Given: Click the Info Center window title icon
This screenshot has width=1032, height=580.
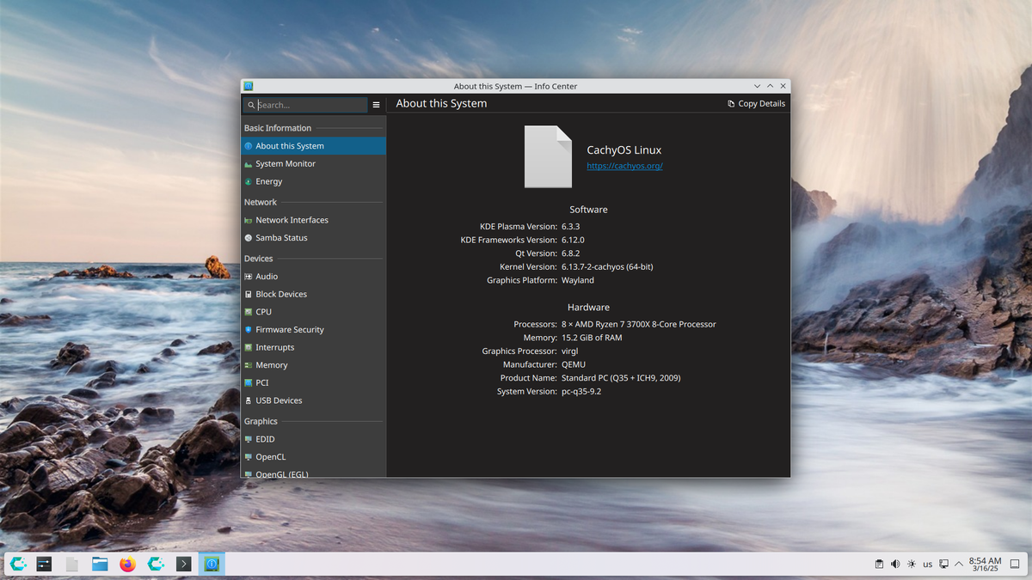Looking at the screenshot, I should 248,86.
